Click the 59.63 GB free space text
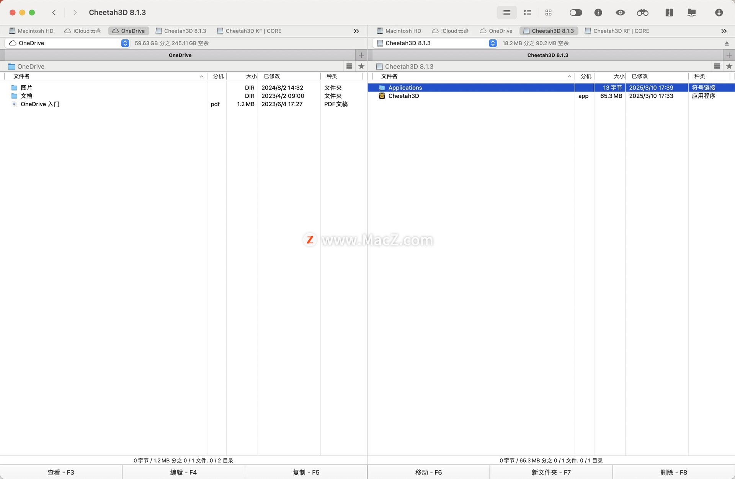Viewport: 735px width, 479px height. pyautogui.click(x=171, y=43)
